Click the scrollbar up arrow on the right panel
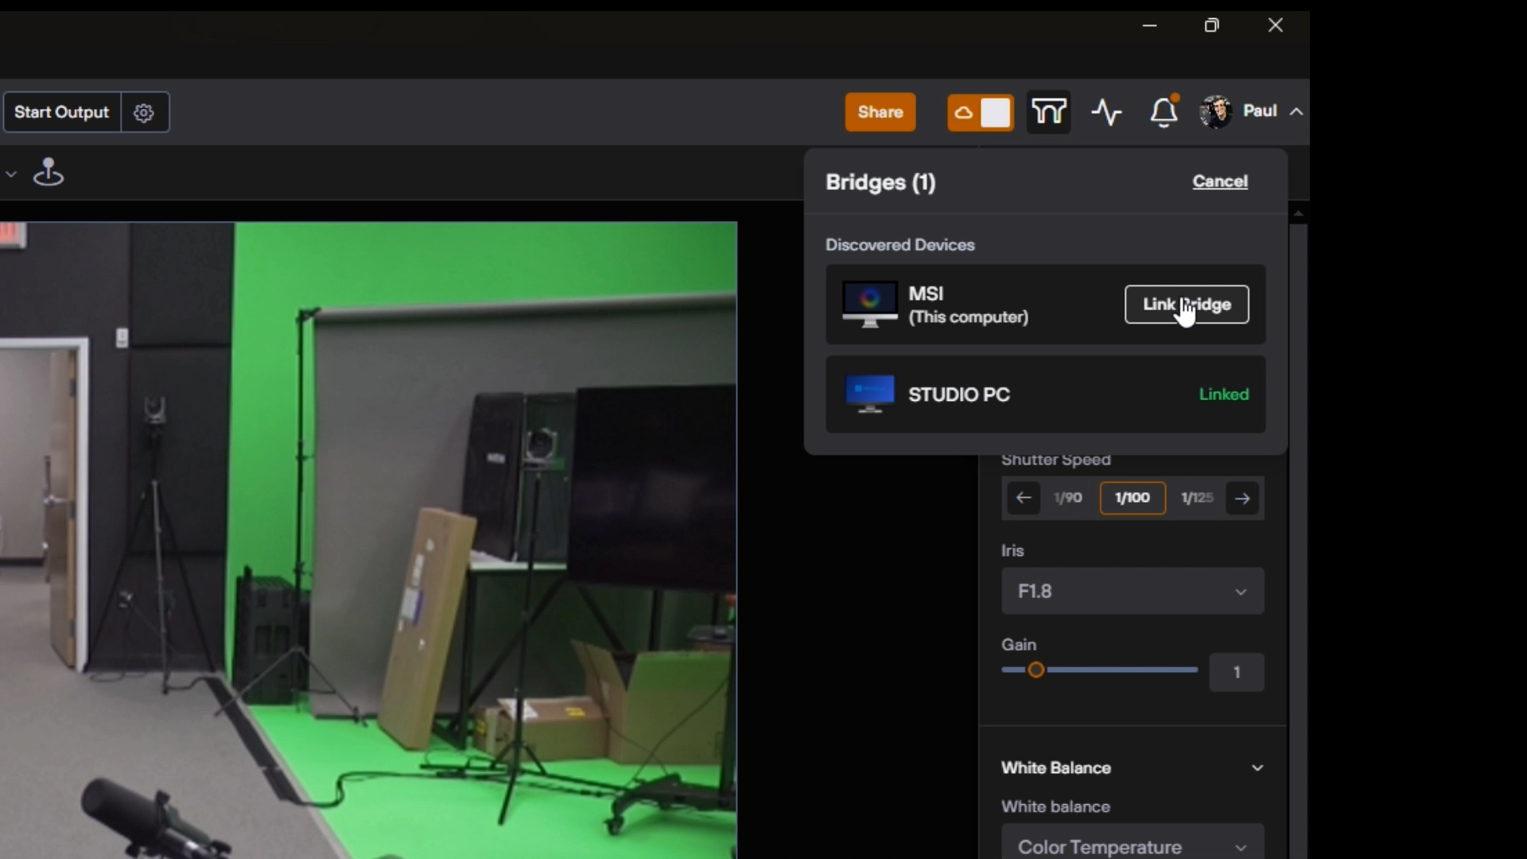Image resolution: width=1527 pixels, height=859 pixels. pos(1298,213)
